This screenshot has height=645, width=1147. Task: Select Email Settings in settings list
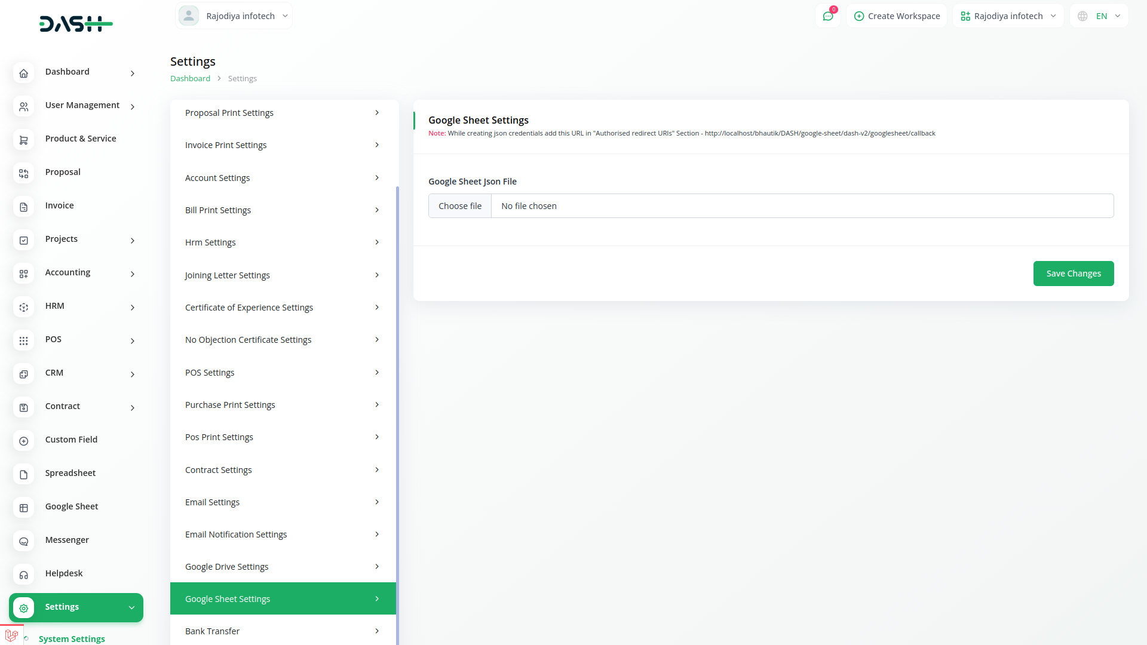pos(212,502)
